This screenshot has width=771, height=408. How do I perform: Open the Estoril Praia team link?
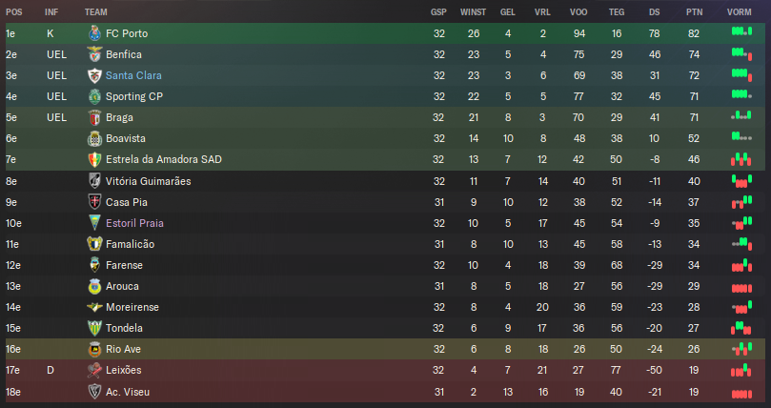(x=134, y=223)
